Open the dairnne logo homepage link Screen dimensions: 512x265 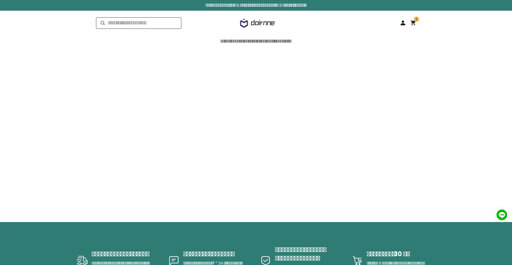257,23
